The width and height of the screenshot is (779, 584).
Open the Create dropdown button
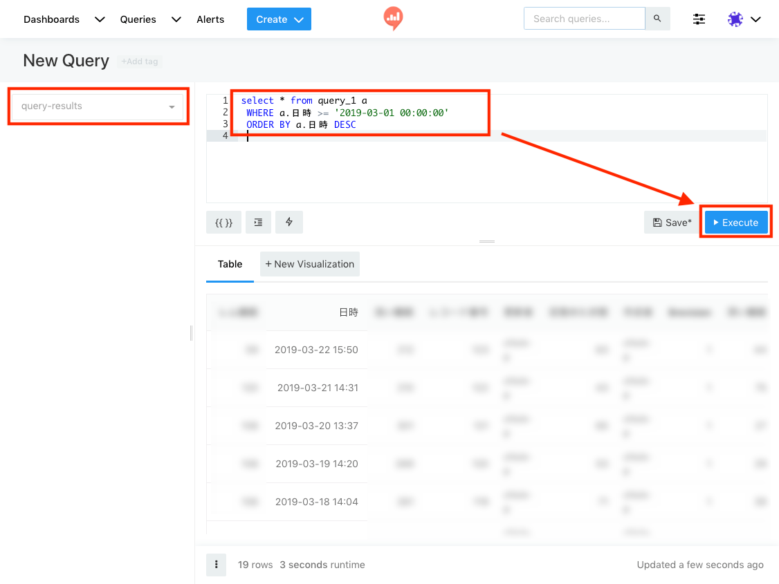279,19
